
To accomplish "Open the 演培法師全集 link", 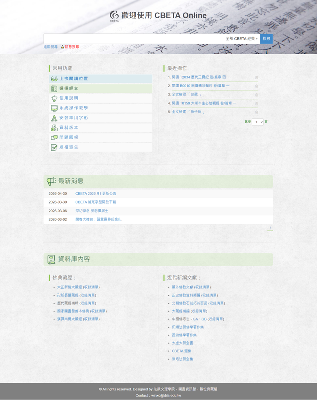I will (182, 359).
